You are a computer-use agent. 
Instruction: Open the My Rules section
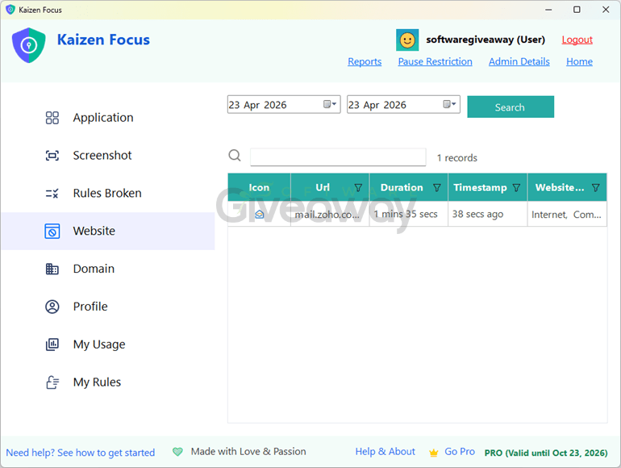point(108,382)
